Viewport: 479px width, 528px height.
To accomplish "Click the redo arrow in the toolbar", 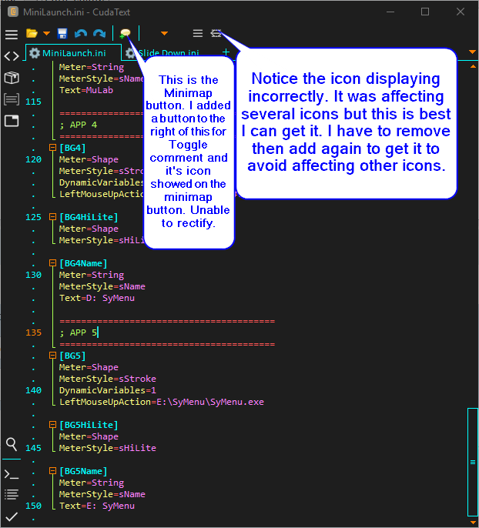I will pyautogui.click(x=99, y=34).
